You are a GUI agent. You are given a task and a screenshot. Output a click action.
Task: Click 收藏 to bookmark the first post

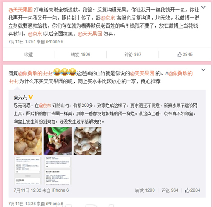pos(29,55)
